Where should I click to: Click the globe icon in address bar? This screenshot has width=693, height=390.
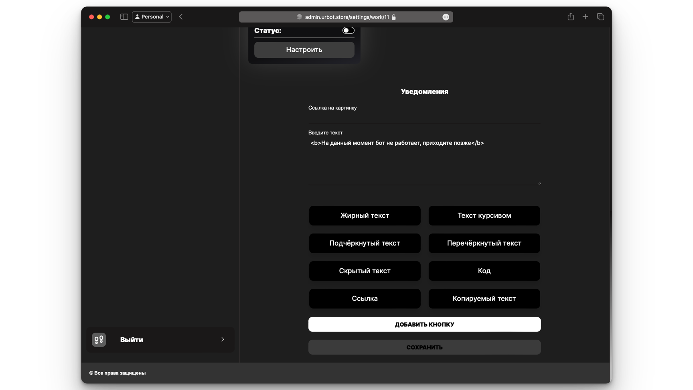click(299, 17)
